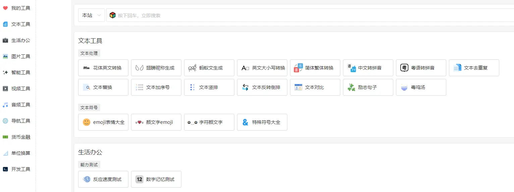Click the sparkle icon beside 智能工具
The width and height of the screenshot is (514, 192).
click(5, 73)
